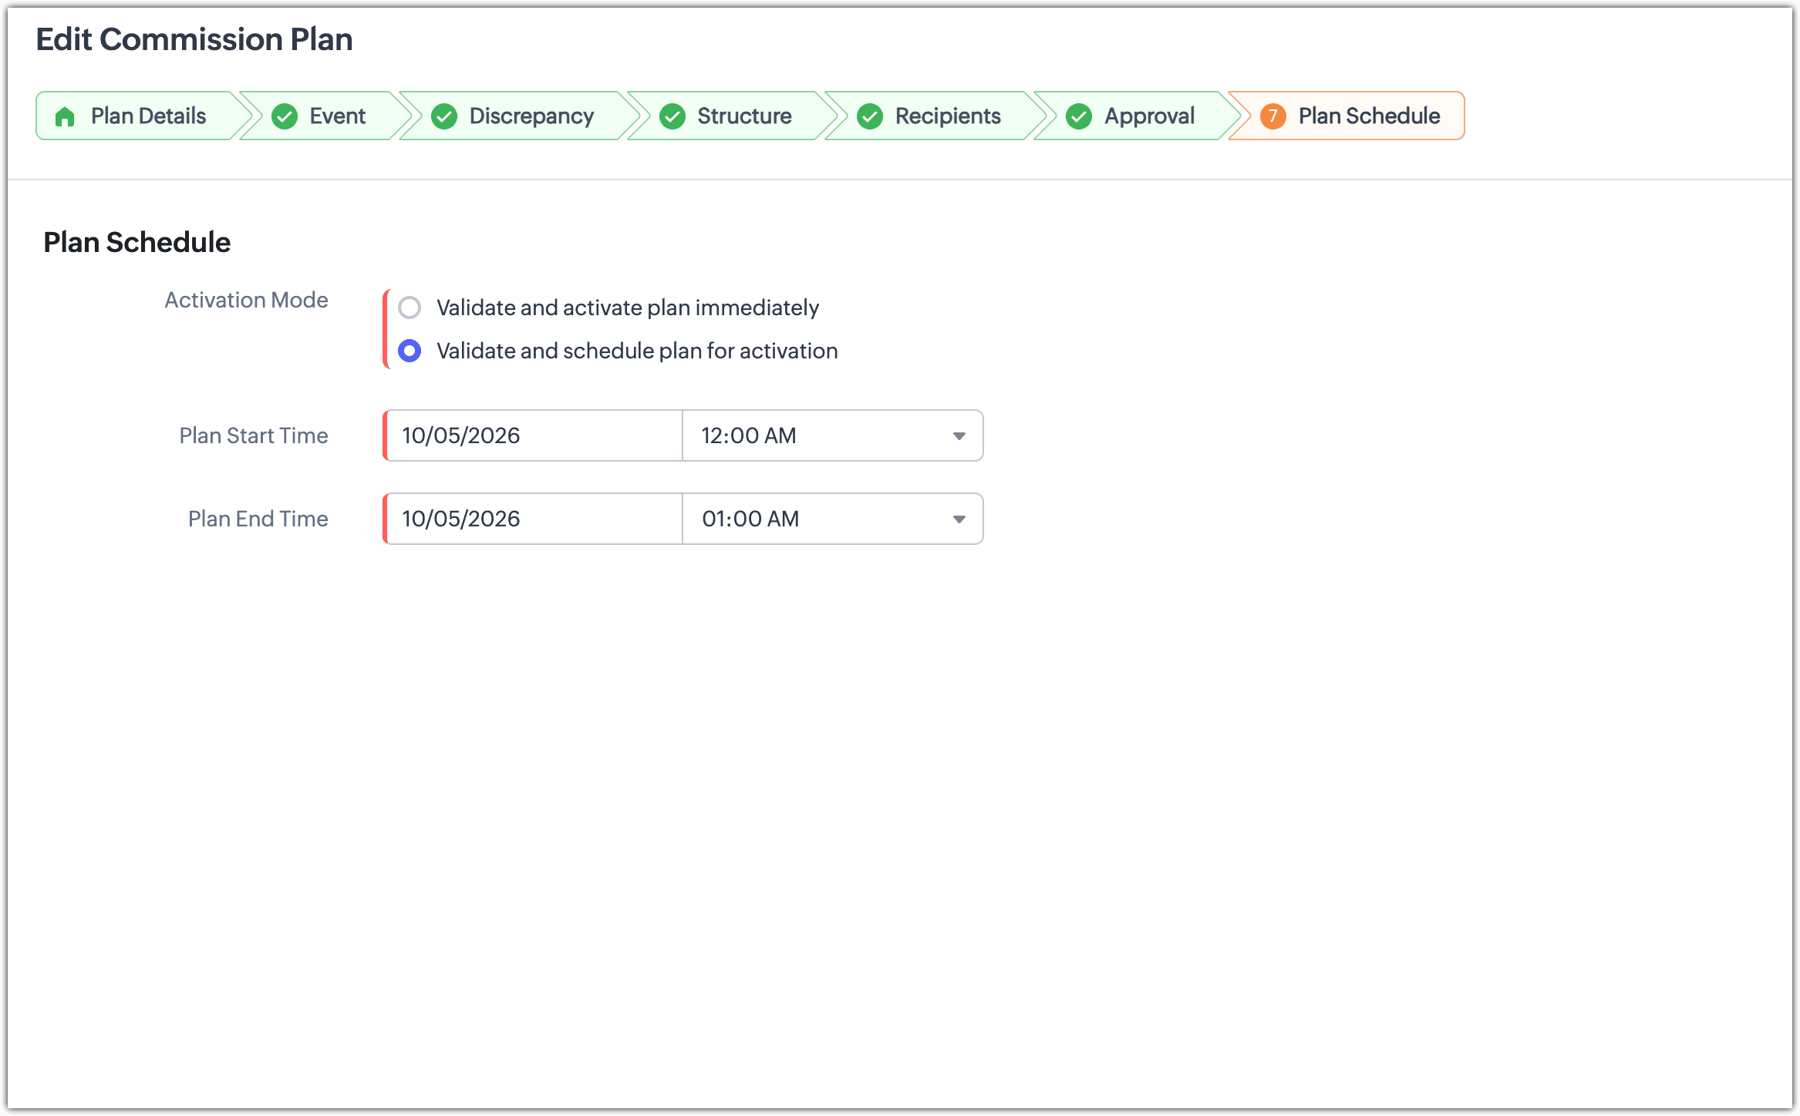Click the Structure step checkmark icon
1800x1116 pixels.
tap(672, 116)
